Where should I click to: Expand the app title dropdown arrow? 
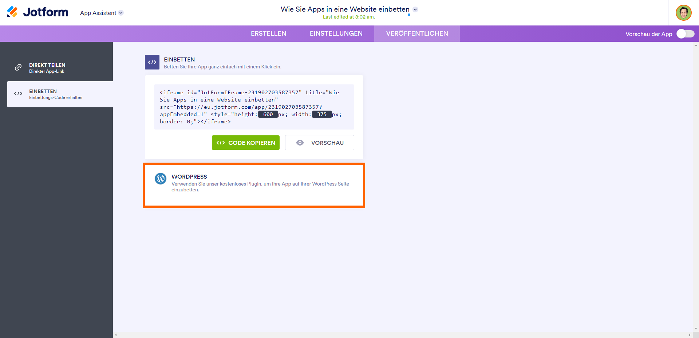click(415, 9)
